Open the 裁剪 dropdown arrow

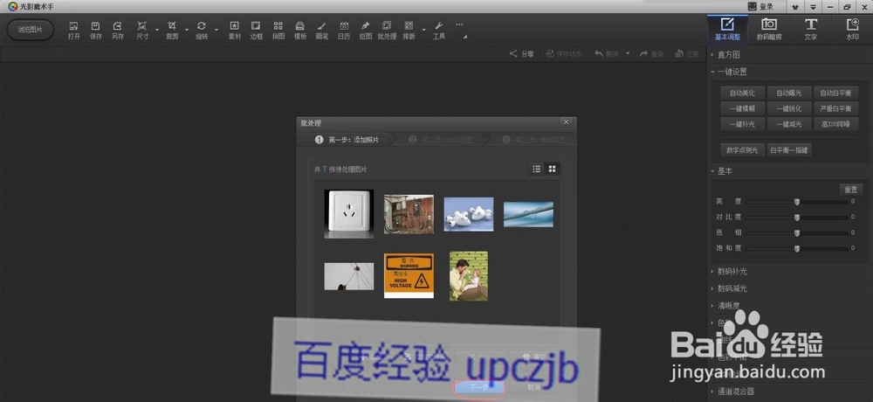click(187, 30)
